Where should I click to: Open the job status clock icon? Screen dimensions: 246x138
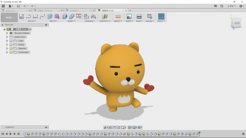(x=222, y=6)
